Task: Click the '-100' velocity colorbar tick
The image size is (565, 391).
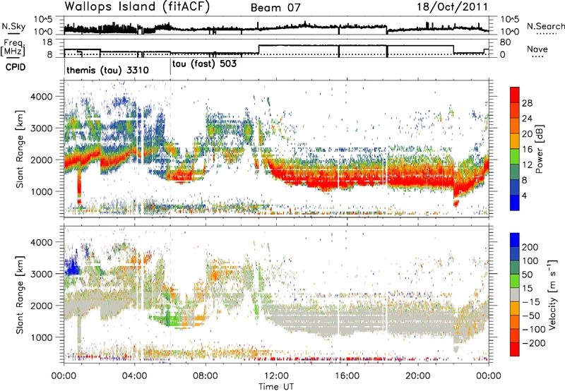Action: [533, 330]
